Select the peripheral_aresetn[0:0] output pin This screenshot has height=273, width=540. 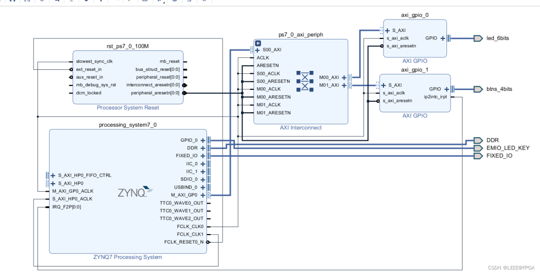[x=155, y=93]
